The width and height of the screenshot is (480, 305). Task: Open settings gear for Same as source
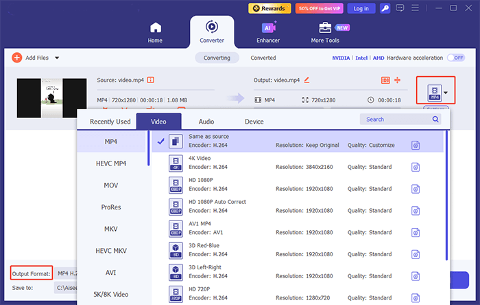tap(416, 146)
